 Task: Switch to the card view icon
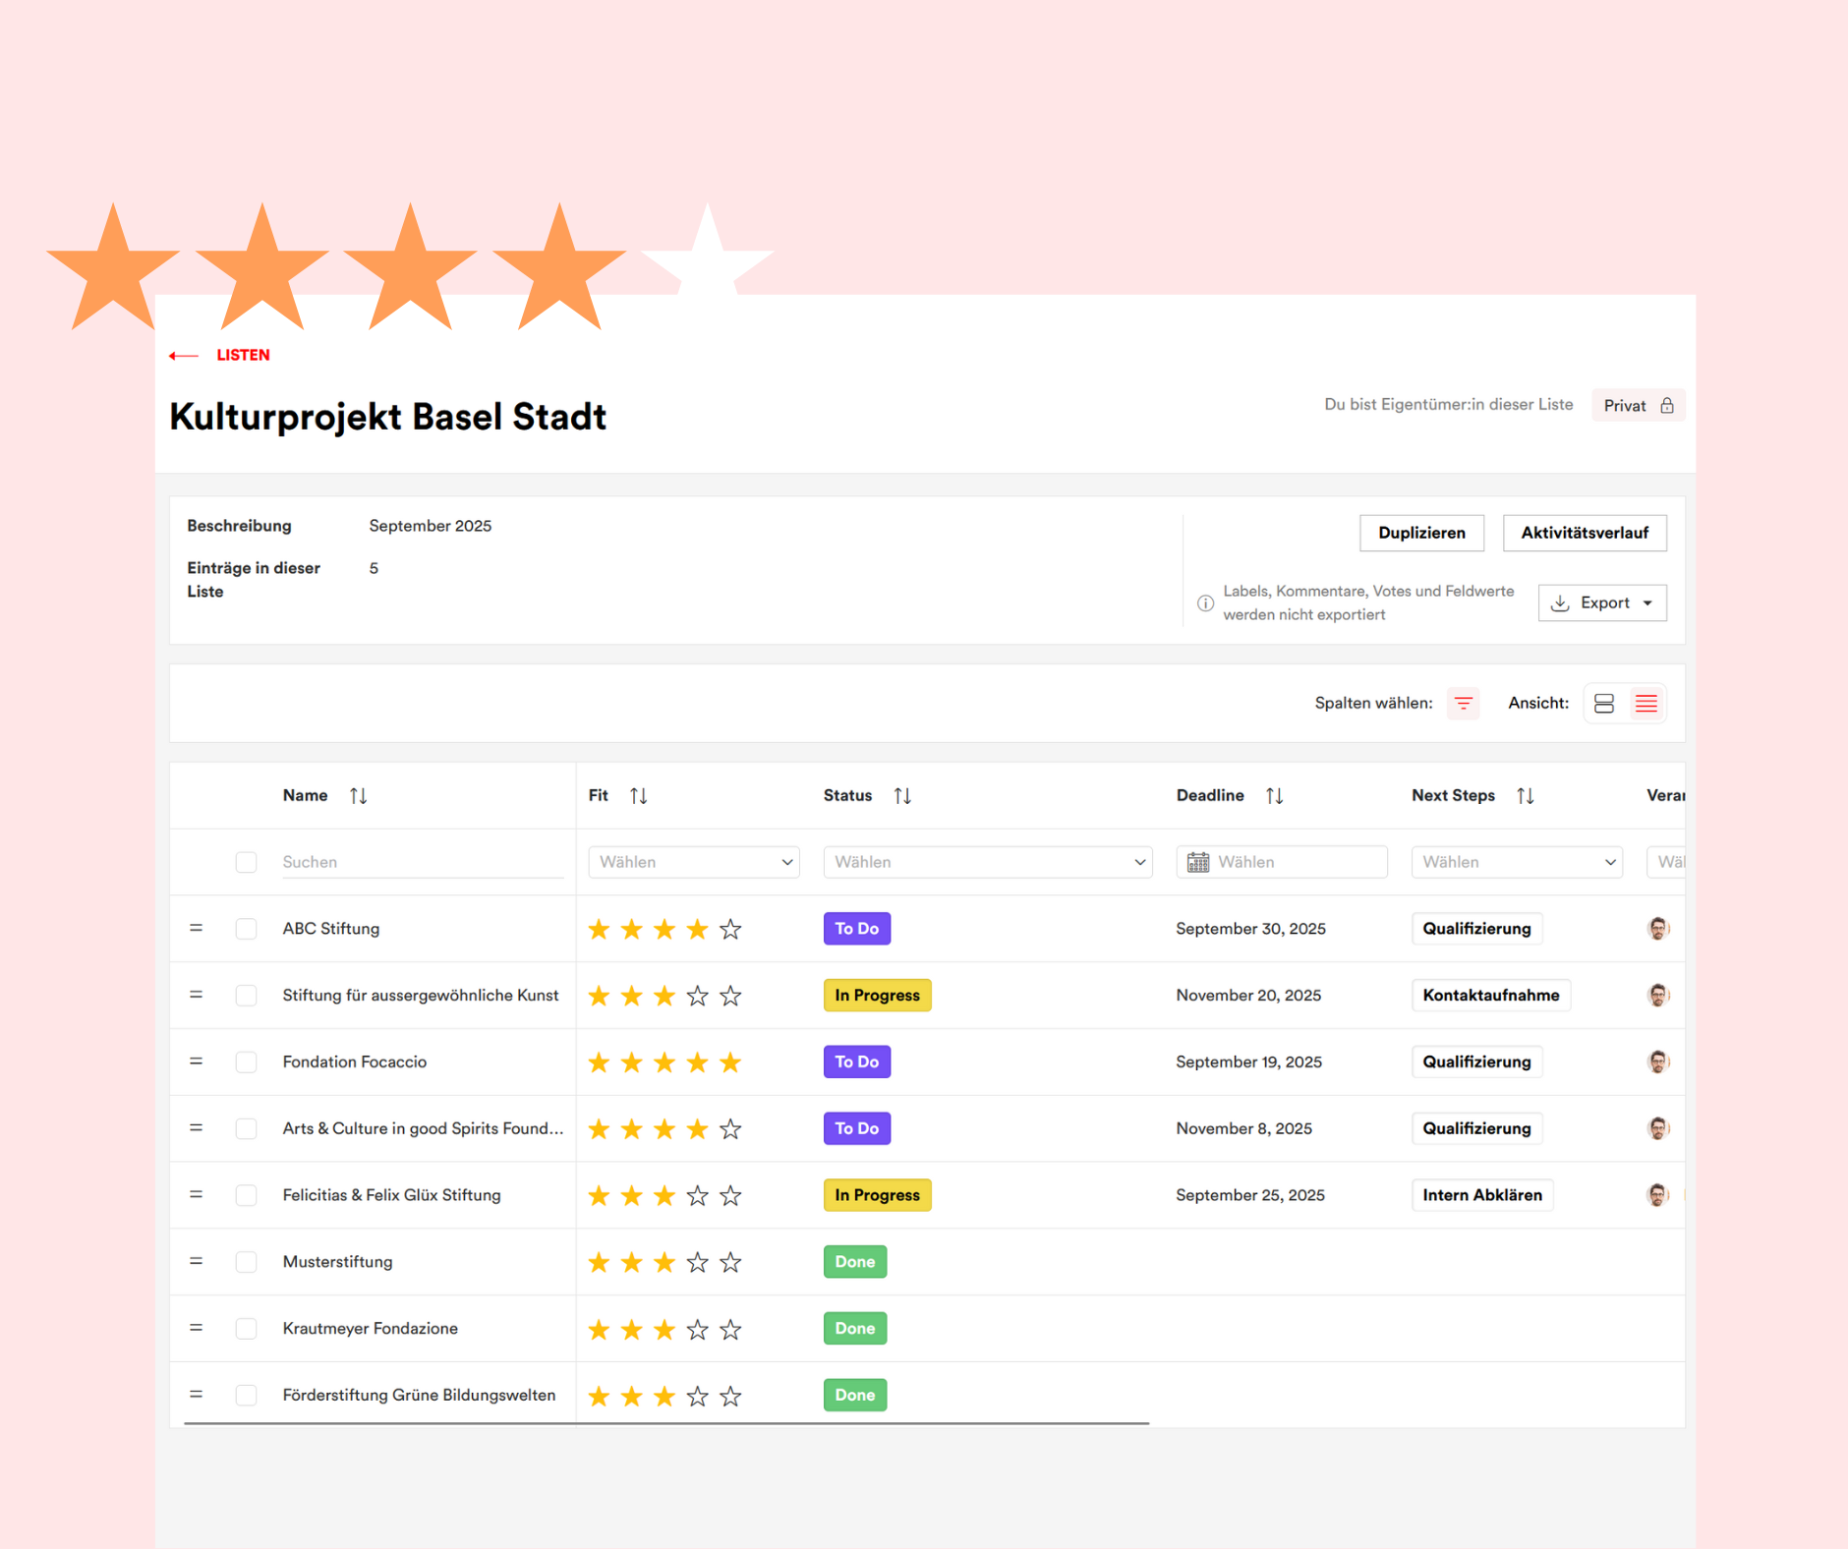(x=1603, y=703)
